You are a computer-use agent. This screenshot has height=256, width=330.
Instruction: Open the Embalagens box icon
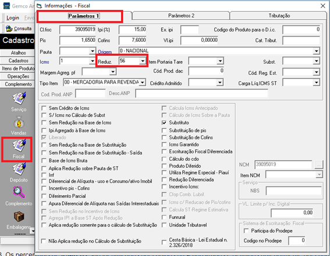tap(19, 217)
